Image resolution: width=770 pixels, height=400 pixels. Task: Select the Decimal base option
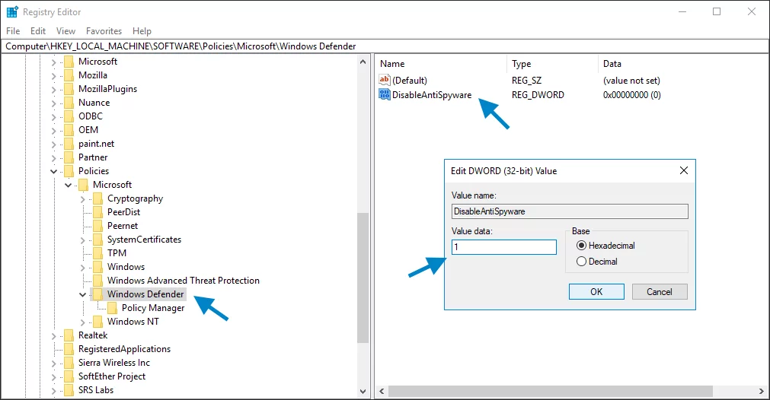pyautogui.click(x=582, y=262)
